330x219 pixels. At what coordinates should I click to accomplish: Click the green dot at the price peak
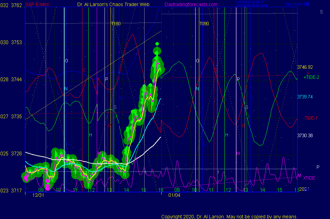(157, 44)
